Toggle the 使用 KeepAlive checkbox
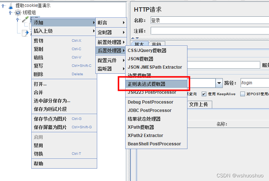Image resolution: width=269 pixels, height=181 pixels. pos(204,94)
